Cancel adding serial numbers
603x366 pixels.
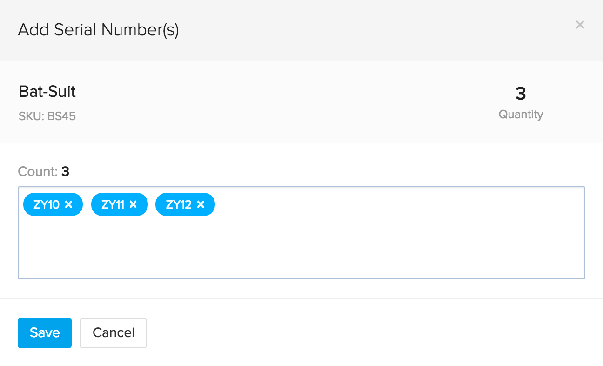pyautogui.click(x=114, y=332)
